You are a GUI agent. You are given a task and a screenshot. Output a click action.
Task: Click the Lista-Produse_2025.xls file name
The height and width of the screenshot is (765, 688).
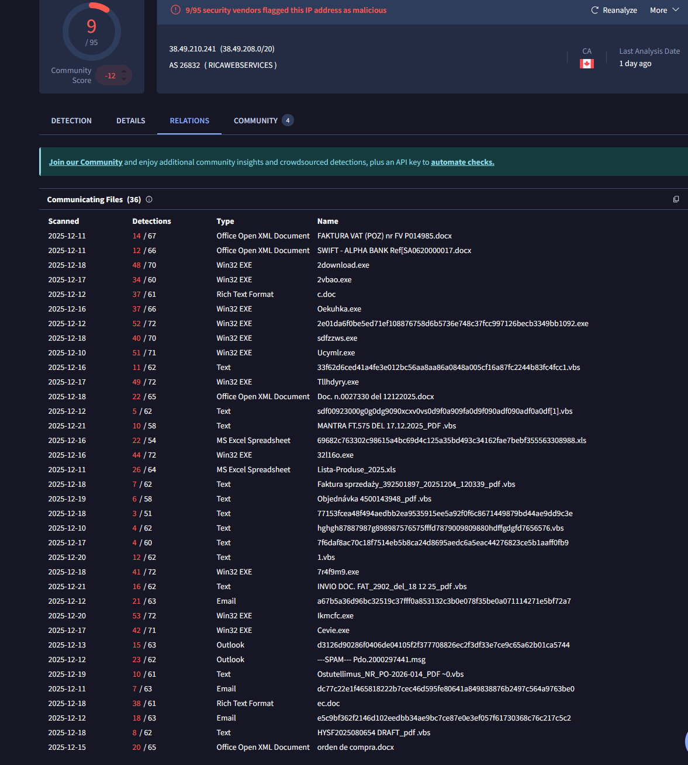click(356, 470)
